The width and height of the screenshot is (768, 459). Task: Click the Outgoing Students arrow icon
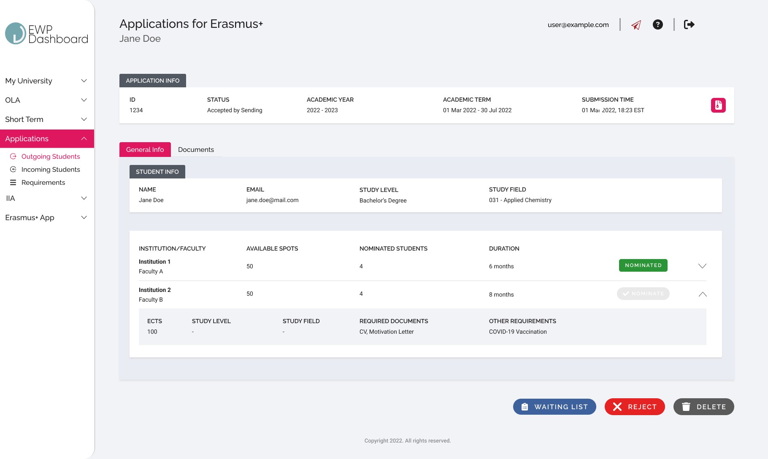tap(13, 156)
